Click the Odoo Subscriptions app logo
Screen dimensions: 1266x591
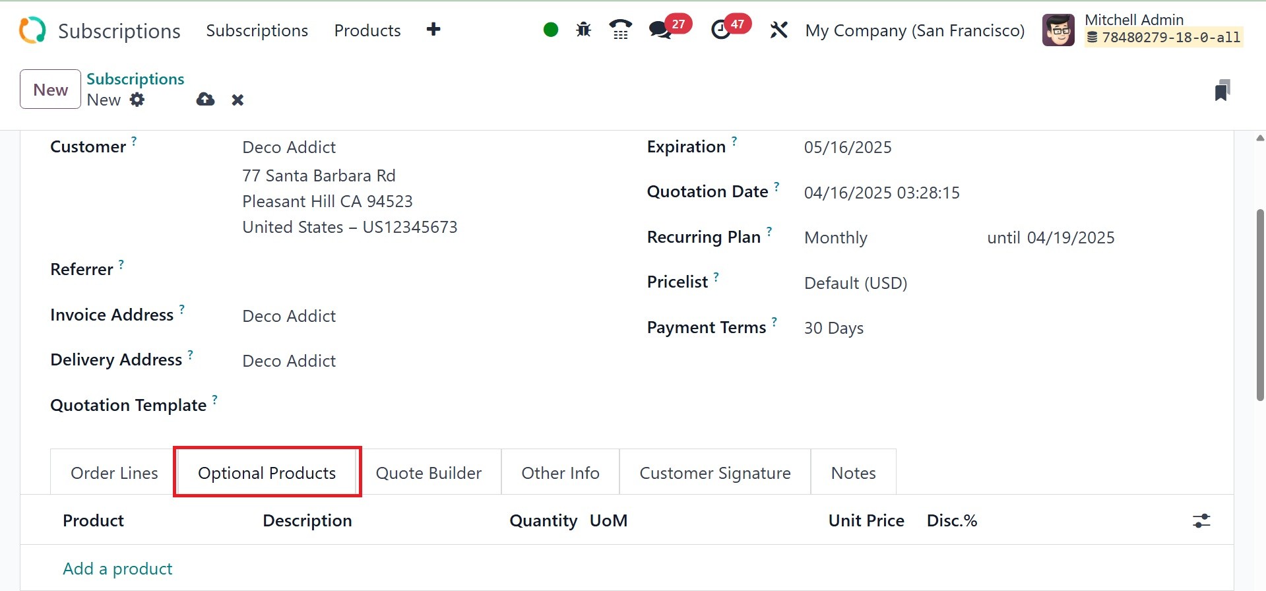click(x=32, y=30)
